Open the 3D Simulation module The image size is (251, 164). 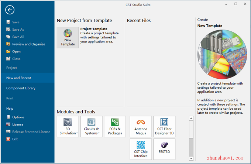[68, 127]
